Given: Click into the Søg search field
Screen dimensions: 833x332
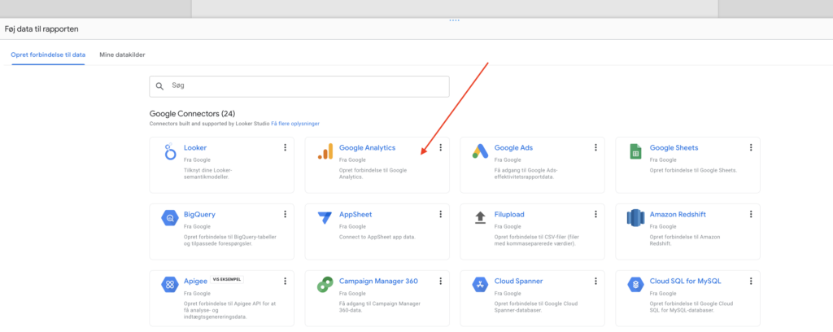Looking at the screenshot, I should [x=299, y=86].
